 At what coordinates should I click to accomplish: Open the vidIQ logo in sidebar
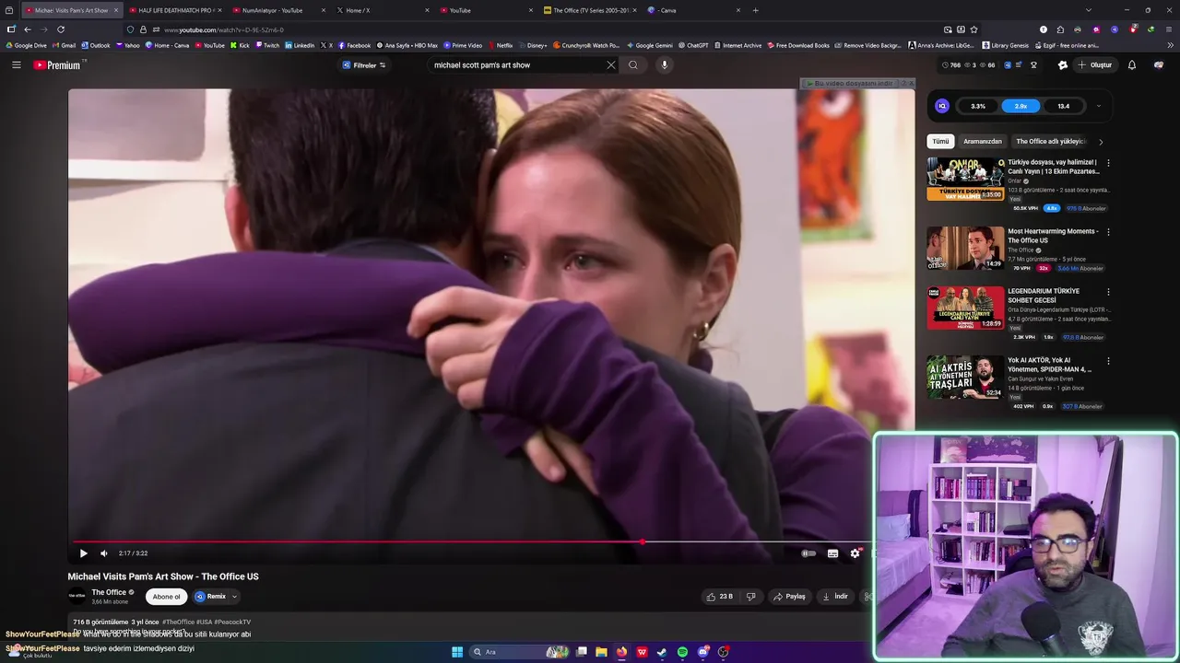(942, 106)
